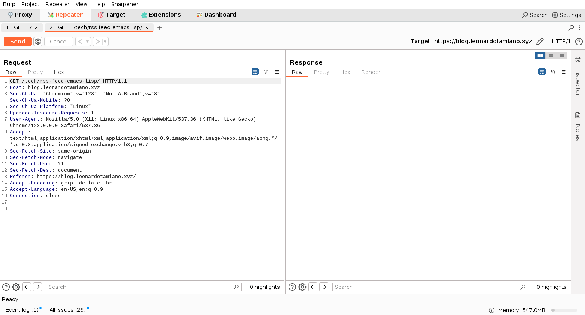Close the rss-feed-emacs-lisp Repeater tab

click(x=147, y=28)
